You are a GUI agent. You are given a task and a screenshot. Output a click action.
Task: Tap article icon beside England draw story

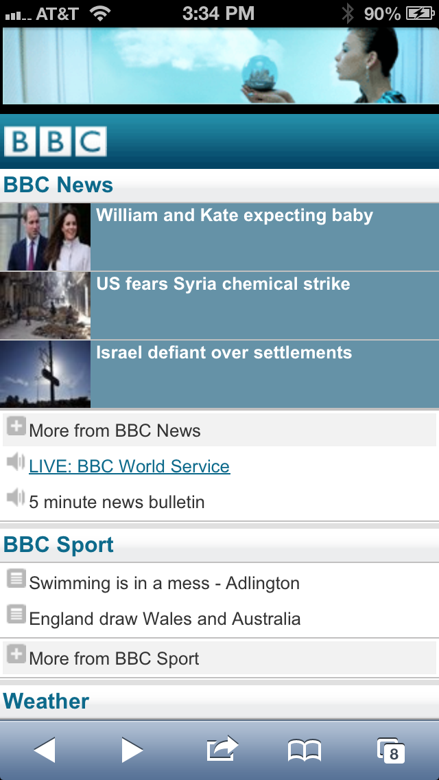pyautogui.click(x=16, y=615)
